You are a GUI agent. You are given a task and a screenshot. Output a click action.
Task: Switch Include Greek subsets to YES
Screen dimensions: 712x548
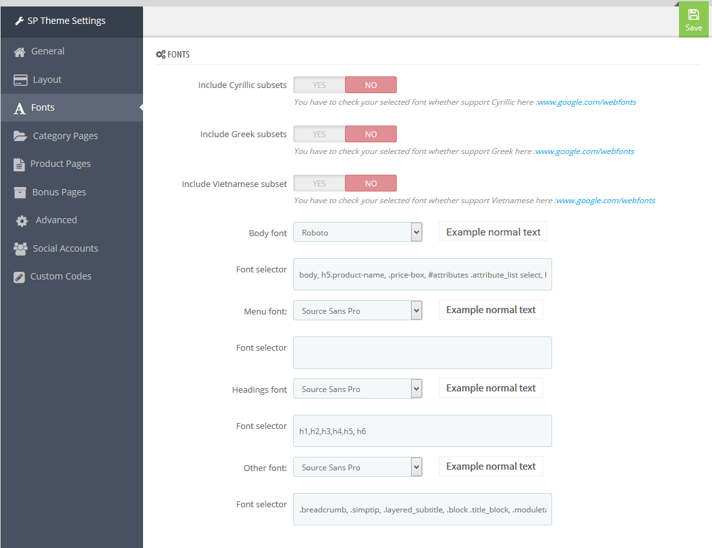click(319, 134)
